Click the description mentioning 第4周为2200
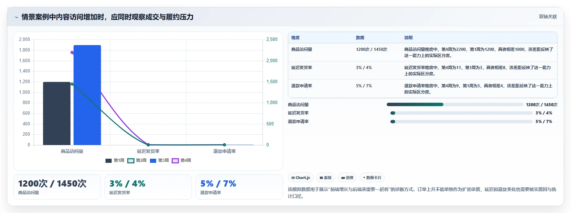 pos(479,53)
